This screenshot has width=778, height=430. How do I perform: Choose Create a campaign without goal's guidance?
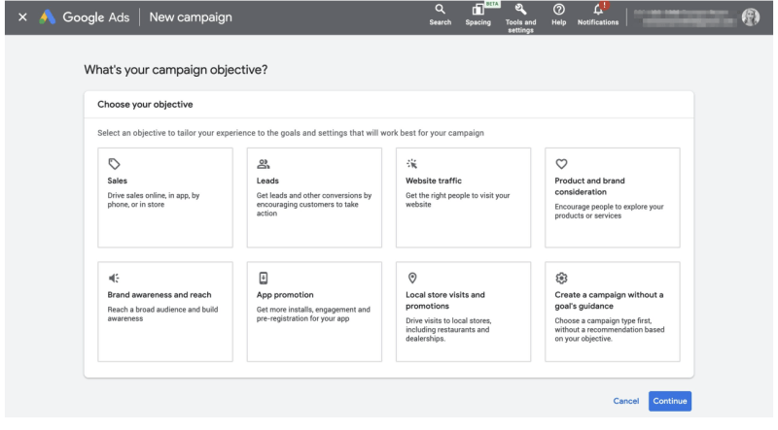(612, 311)
